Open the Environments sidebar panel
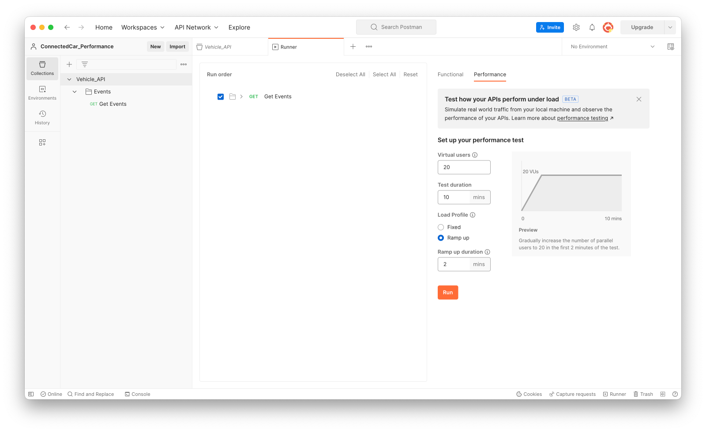This screenshot has width=706, height=432. [42, 93]
